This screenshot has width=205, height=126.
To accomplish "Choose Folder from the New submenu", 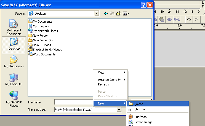I will point(139,104).
